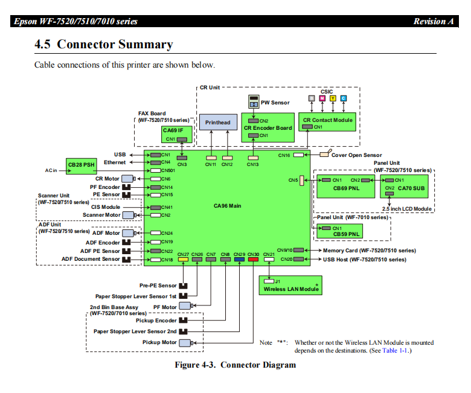The image size is (471, 393).
Task: Open the Table 1-1 link
Action: [397, 351]
